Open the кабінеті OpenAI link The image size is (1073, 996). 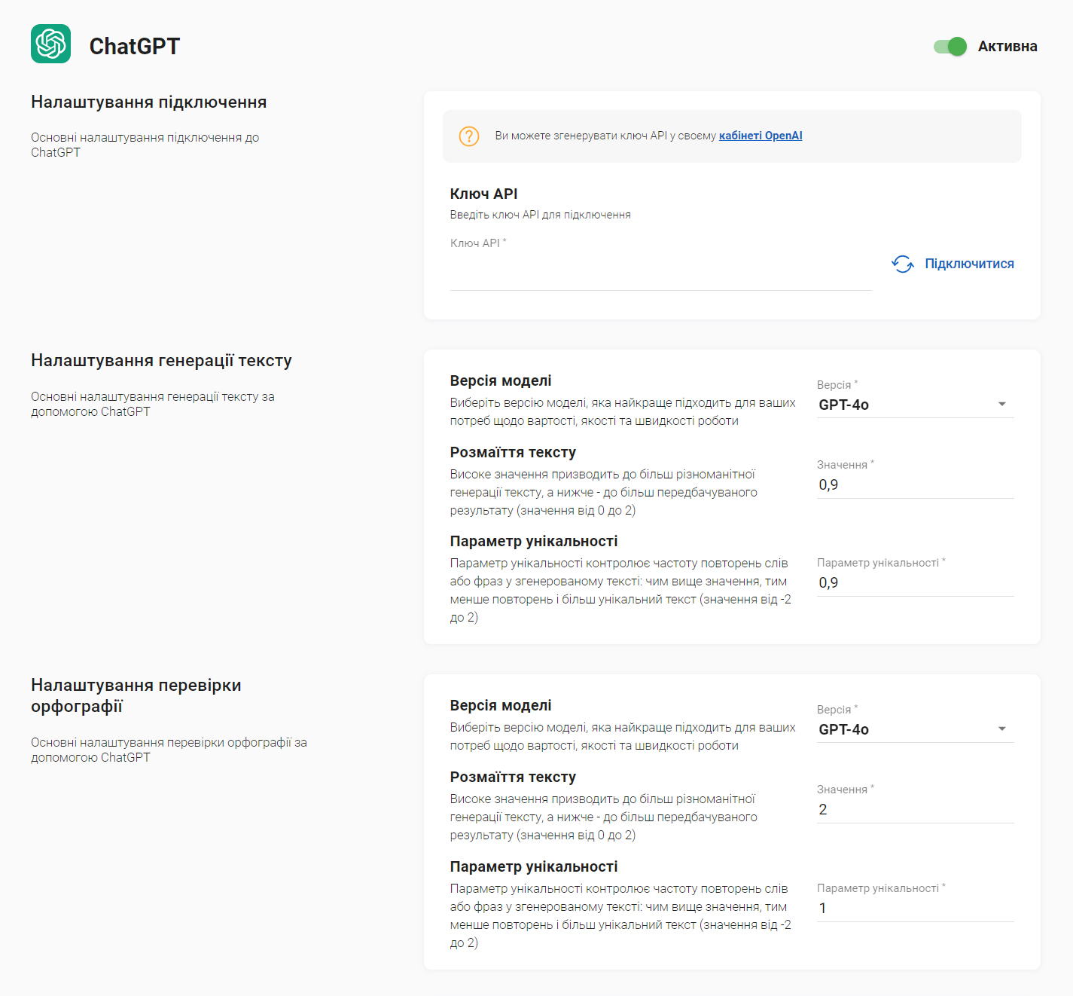761,136
